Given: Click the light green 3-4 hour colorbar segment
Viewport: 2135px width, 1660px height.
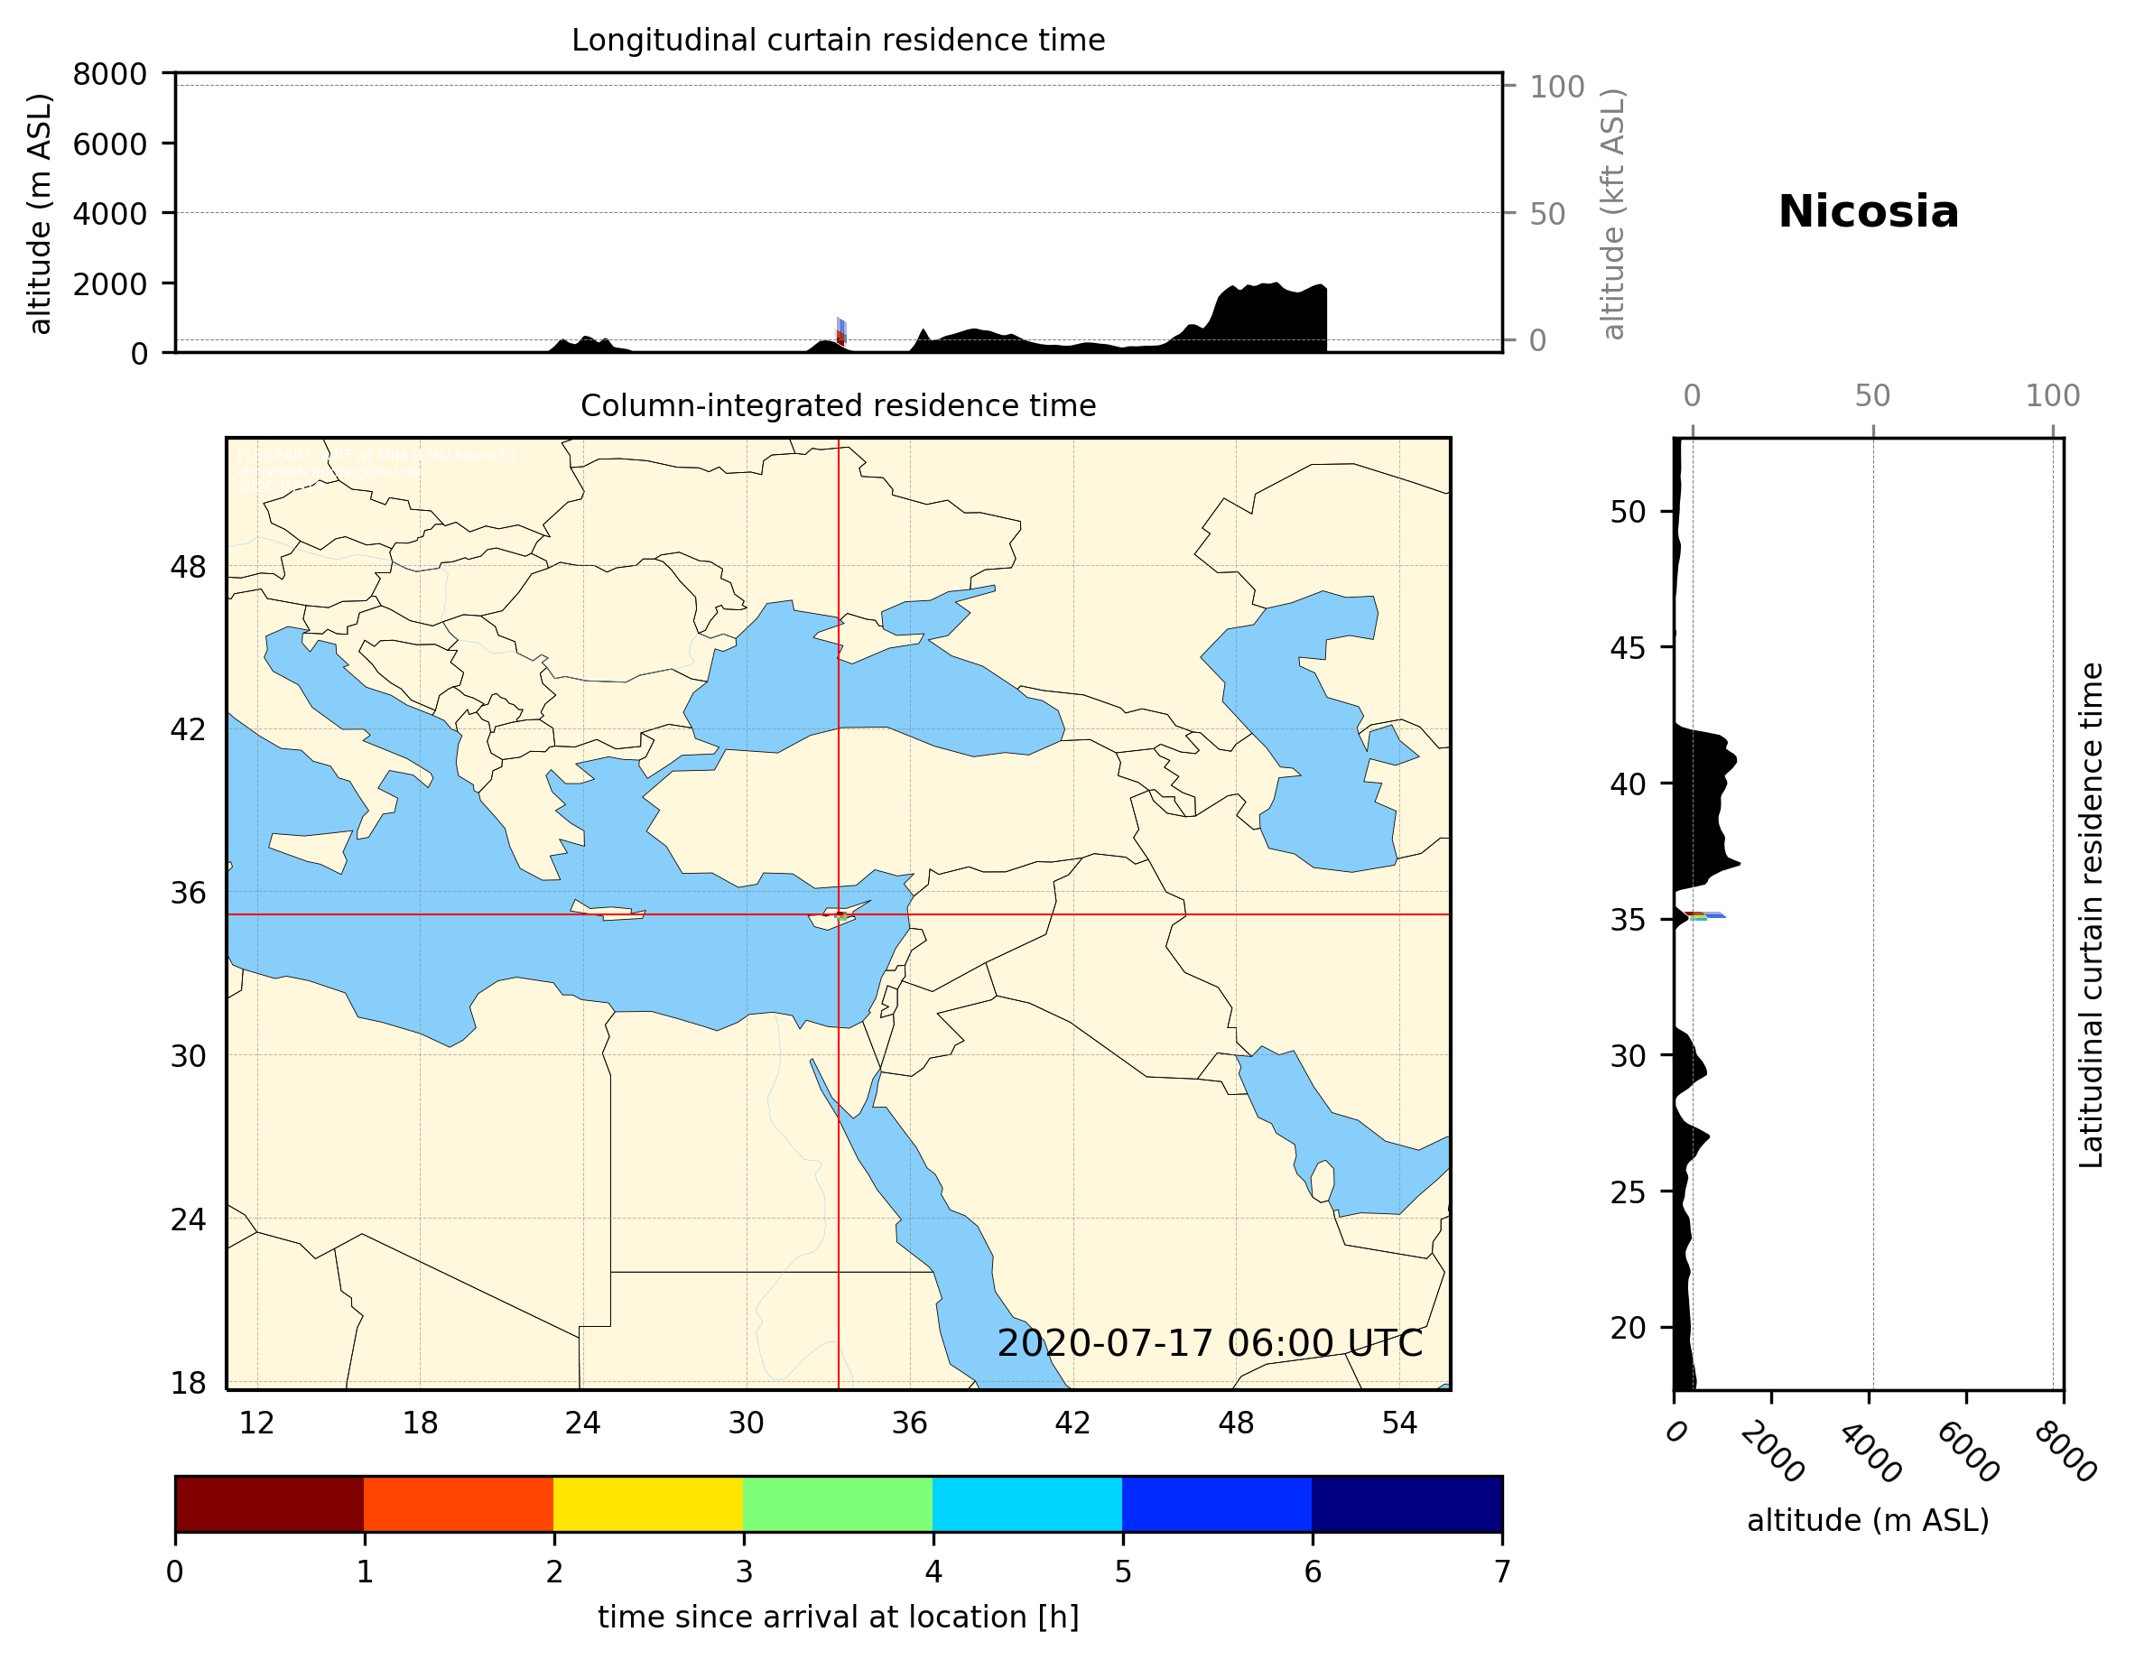Looking at the screenshot, I should [x=838, y=1504].
